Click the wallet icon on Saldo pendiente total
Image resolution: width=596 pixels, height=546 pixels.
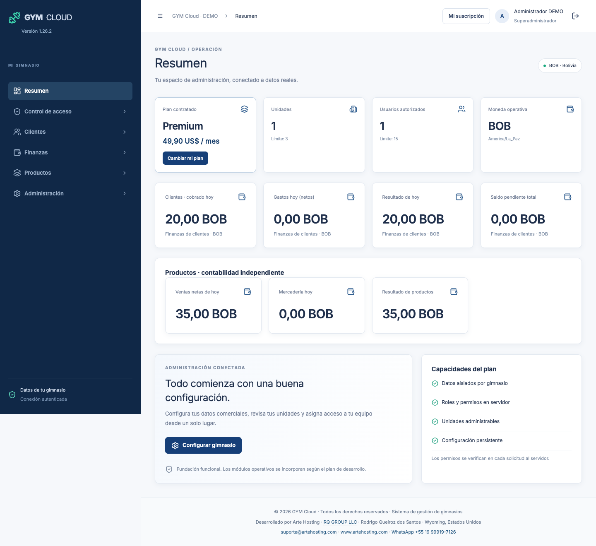pos(568,197)
